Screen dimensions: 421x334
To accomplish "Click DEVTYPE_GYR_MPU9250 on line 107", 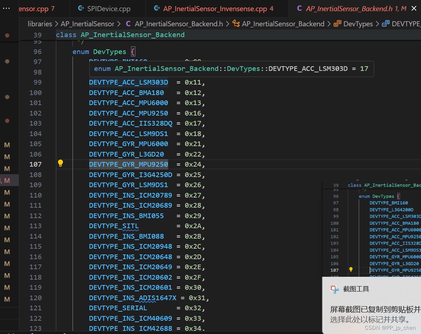I will point(129,164).
